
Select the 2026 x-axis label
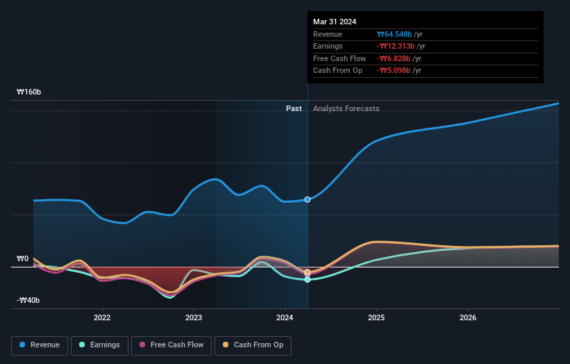tap(468, 317)
